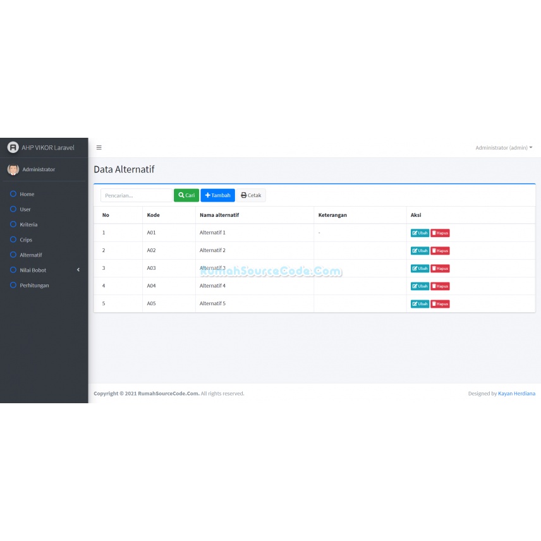
Task: Expand the Nilai Bobot submenu arrow
Action: (x=78, y=270)
